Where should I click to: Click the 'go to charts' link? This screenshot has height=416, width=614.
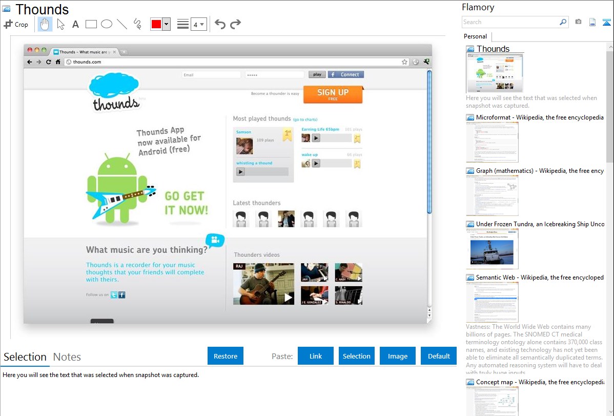click(305, 120)
